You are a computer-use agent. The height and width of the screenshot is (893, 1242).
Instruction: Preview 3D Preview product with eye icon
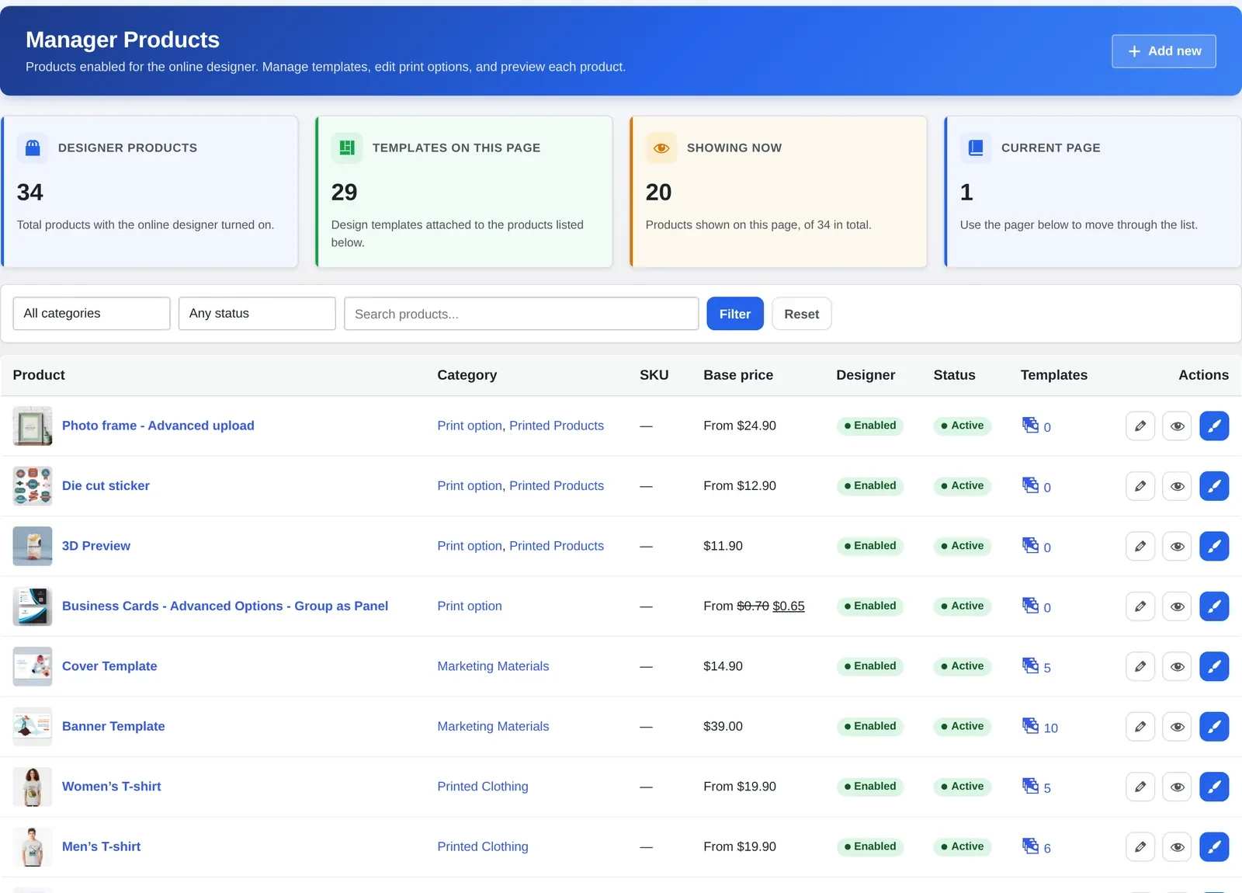pyautogui.click(x=1177, y=546)
